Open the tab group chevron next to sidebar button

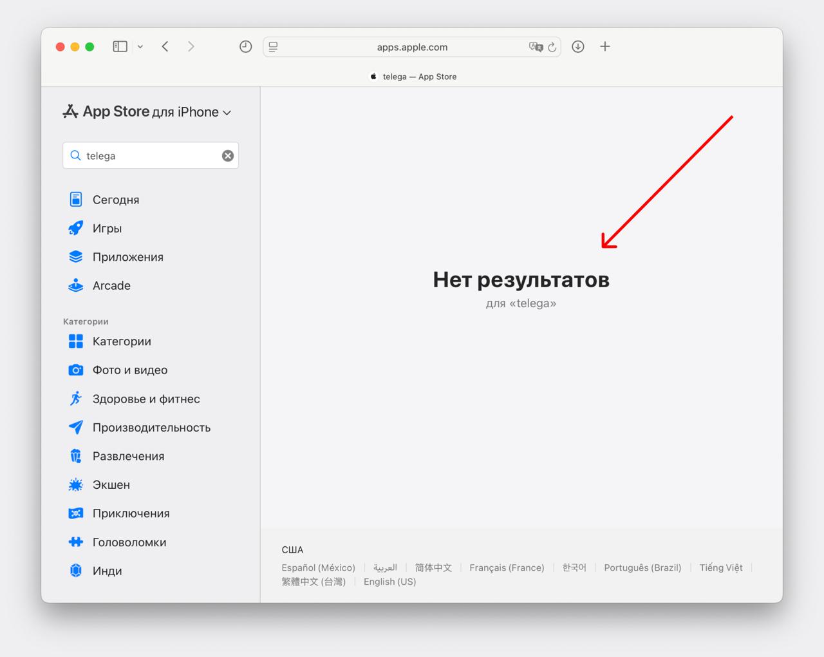point(140,46)
